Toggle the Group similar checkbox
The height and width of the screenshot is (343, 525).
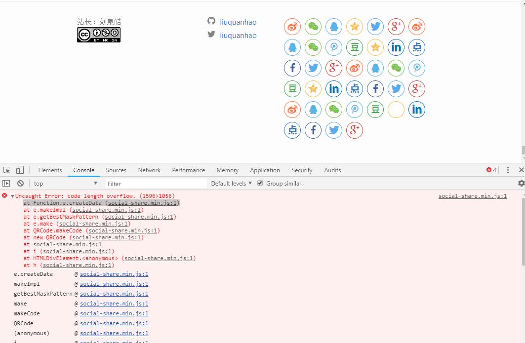(260, 183)
